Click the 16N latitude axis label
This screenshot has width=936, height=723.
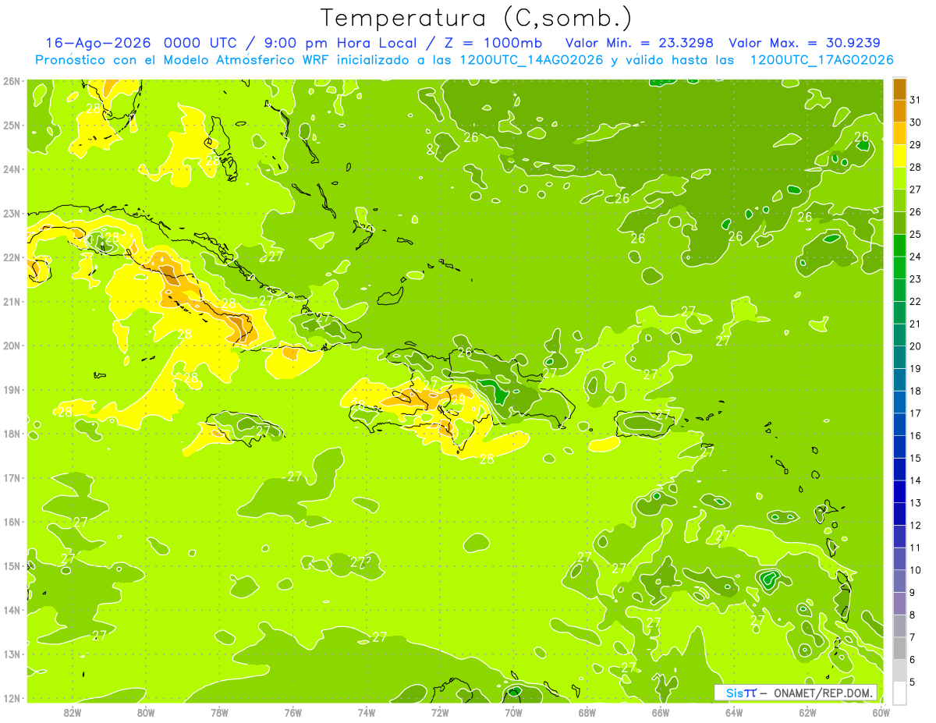(12, 522)
